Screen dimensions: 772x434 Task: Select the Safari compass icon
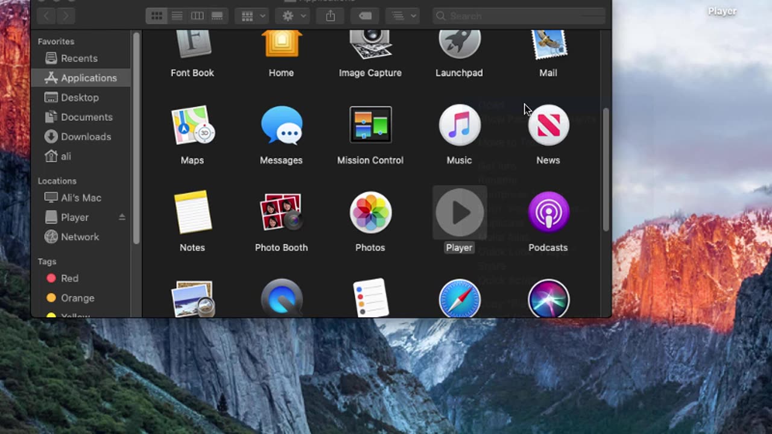click(x=459, y=298)
